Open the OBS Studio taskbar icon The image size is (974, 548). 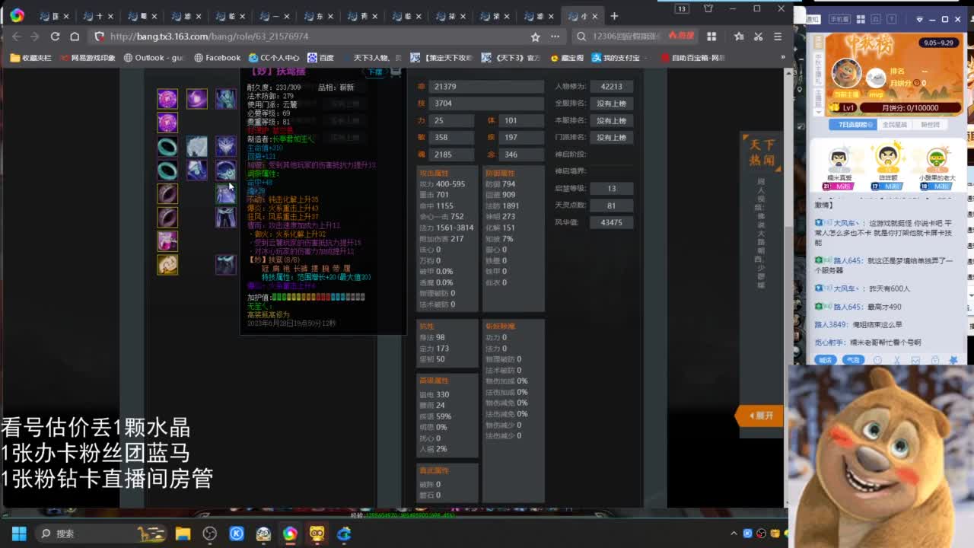click(x=209, y=534)
